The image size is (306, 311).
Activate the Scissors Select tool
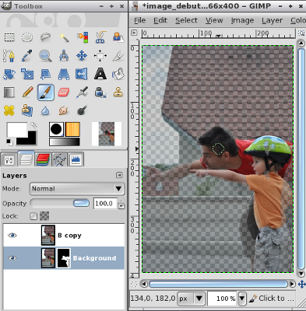click(100, 37)
